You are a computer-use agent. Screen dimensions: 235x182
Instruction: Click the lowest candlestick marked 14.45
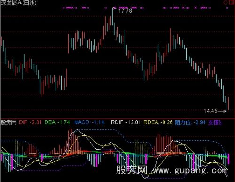tap(227, 106)
